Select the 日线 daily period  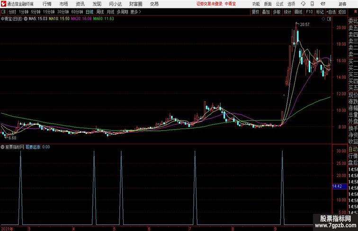(x=89, y=12)
